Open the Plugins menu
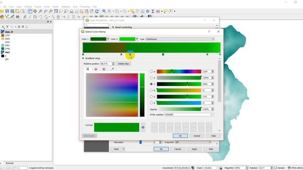Viewport: 303px width, 170px height. click(x=38, y=7)
